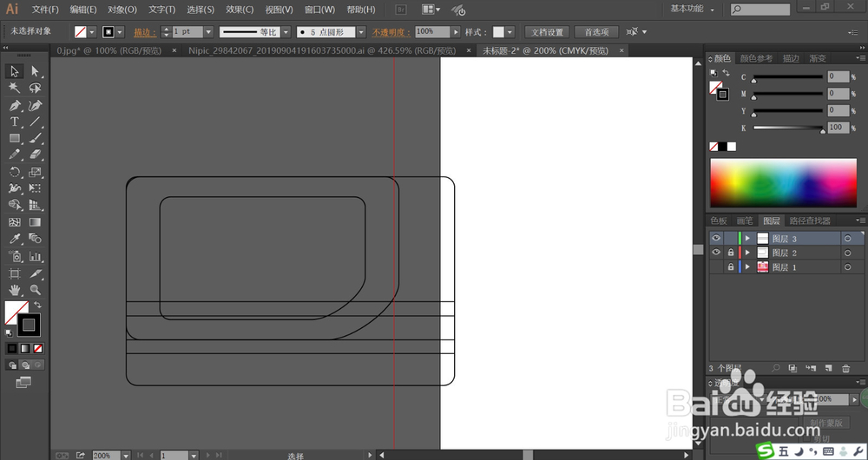Switch to the 渐变 panel tab

(818, 58)
